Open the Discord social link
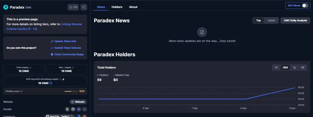This screenshot has height=117, width=313. [79, 109]
